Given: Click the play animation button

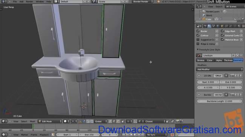Looking at the screenshot, I should [x=135, y=134].
